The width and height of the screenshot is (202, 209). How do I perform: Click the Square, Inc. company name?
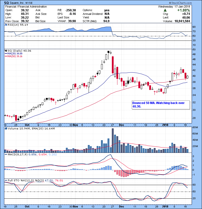17,3
